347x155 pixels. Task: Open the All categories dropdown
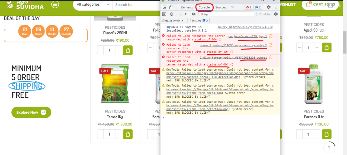[93, 5]
